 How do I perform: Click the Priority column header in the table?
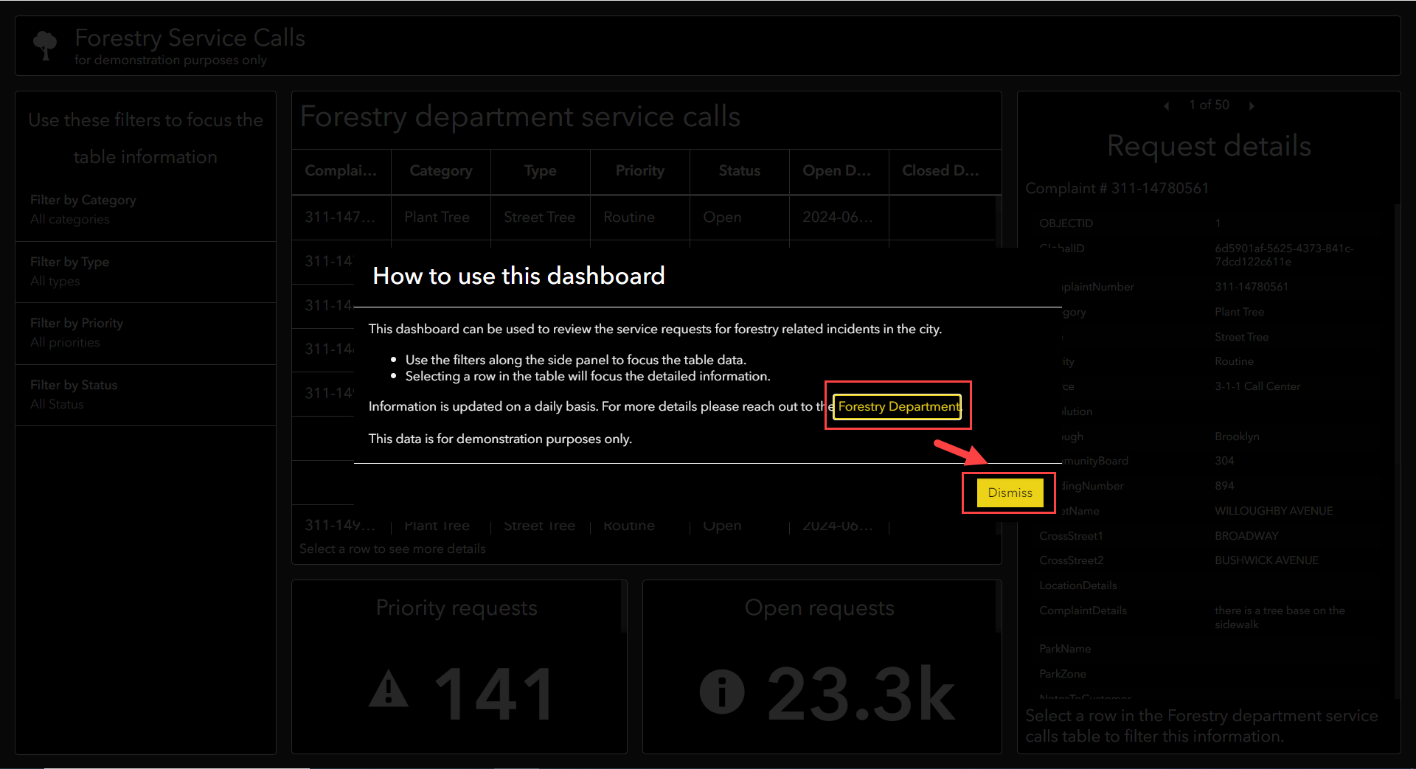tap(640, 171)
